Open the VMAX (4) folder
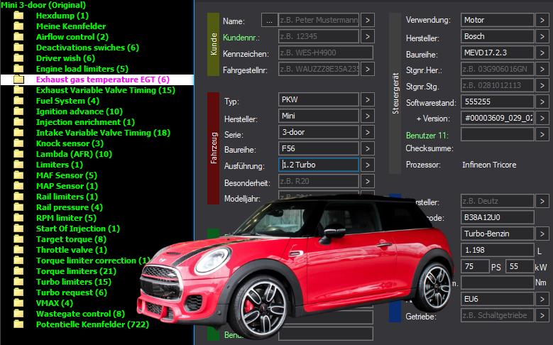The height and width of the screenshot is (345, 553). [x=55, y=303]
